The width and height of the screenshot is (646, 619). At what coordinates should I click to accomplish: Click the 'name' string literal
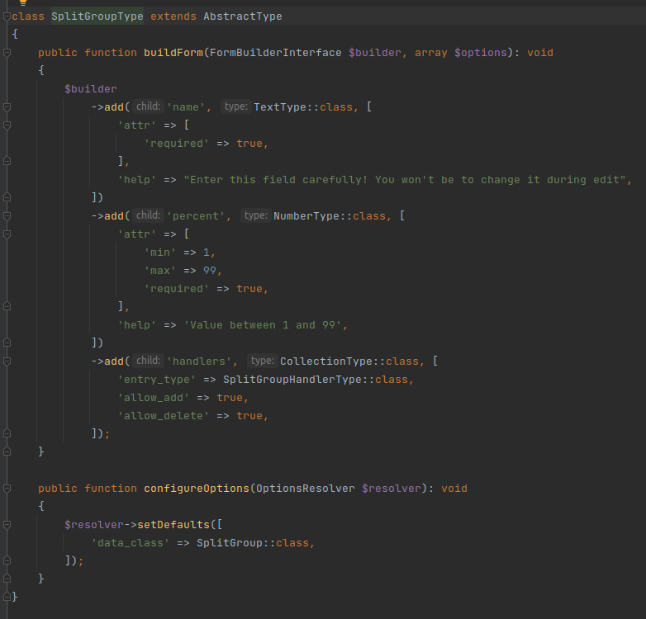click(186, 107)
